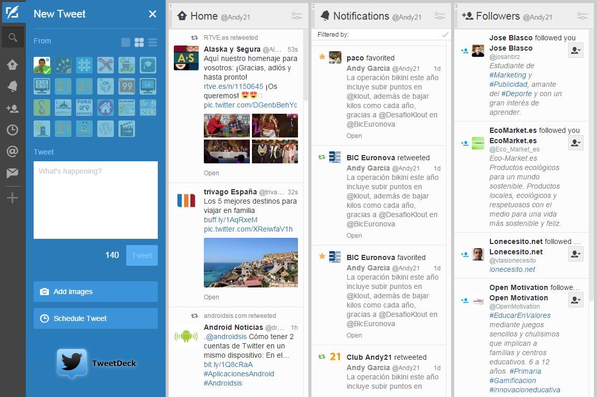Open Messages with the sidebar envelope icon
Image resolution: width=597 pixels, height=397 pixels.
click(12, 173)
